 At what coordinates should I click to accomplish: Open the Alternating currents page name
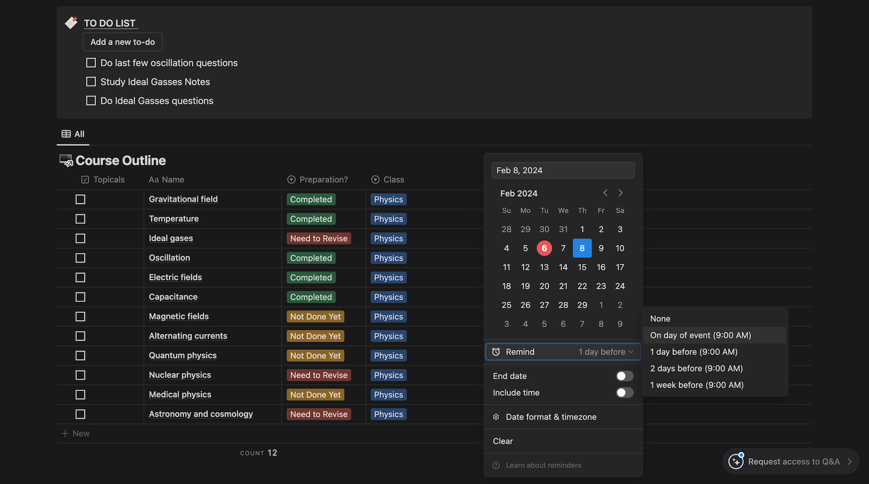coord(188,336)
